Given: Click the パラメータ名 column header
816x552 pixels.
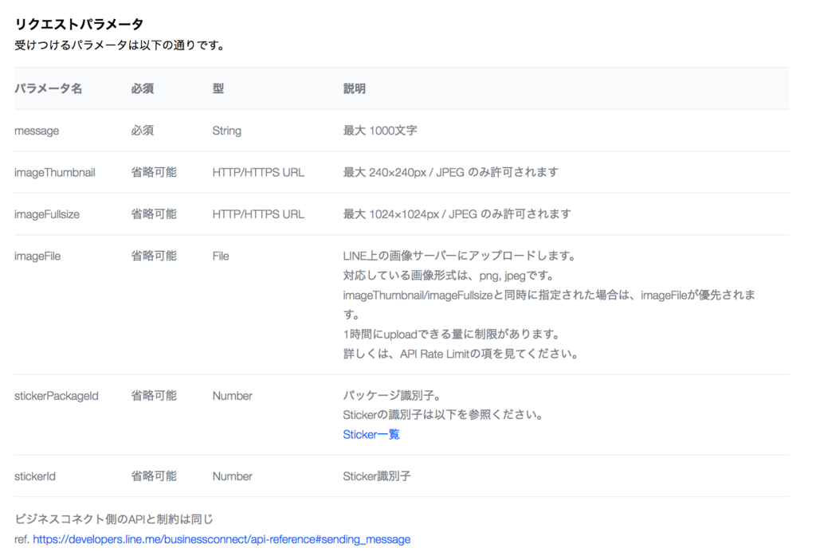Looking at the screenshot, I should pyautogui.click(x=49, y=88).
